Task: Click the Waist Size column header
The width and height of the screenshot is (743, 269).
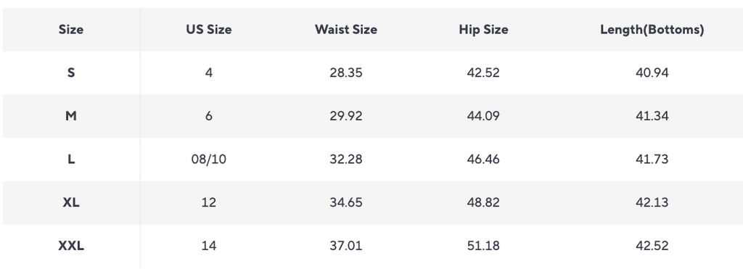Action: point(346,29)
